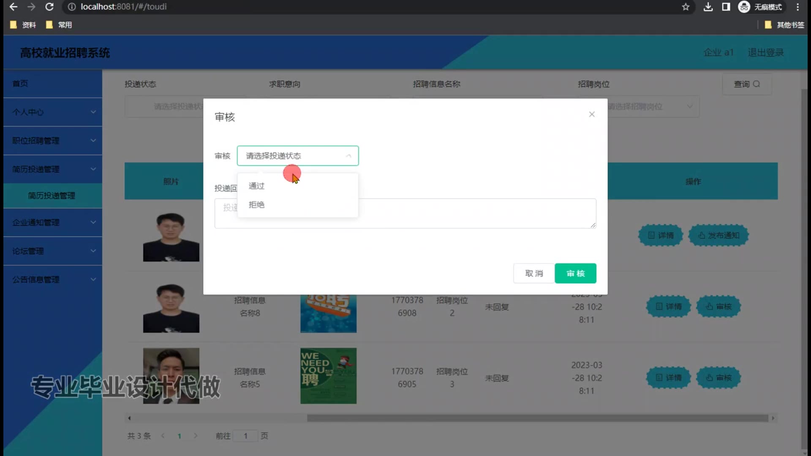The width and height of the screenshot is (811, 456).
Task: Click the 投递回复 text area
Action: point(405,213)
